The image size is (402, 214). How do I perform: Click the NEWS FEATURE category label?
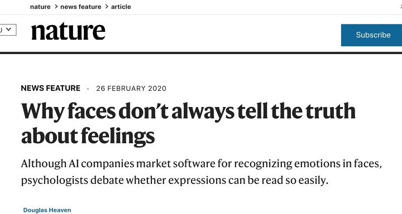click(50, 88)
